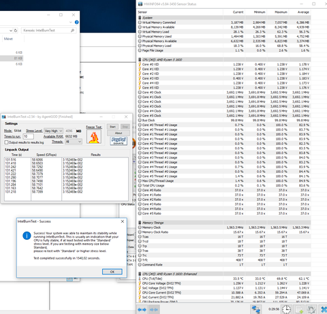Select the Bus Clock sensor row
This screenshot has height=314, width=327.
(x=223, y=121)
